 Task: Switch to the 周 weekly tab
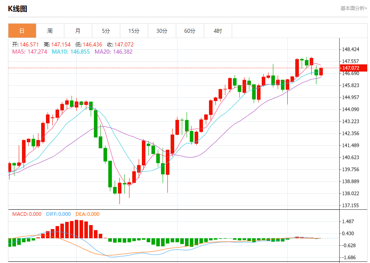(x=50, y=31)
